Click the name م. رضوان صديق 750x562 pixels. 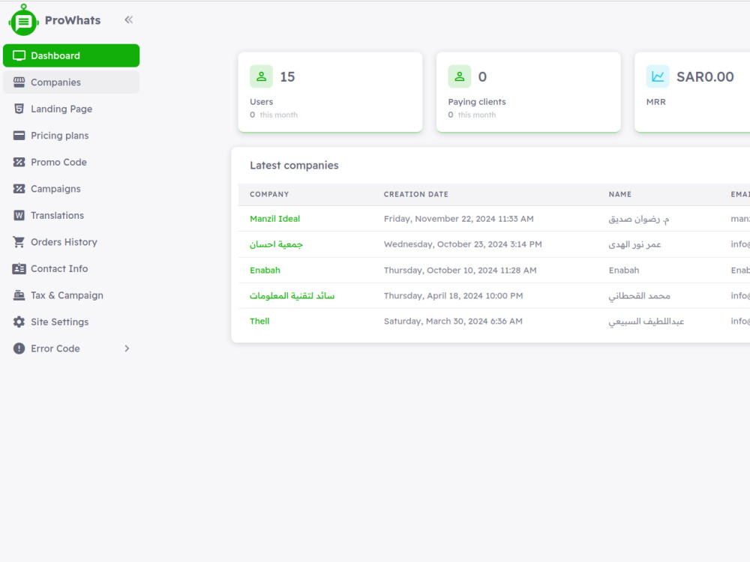tap(638, 219)
